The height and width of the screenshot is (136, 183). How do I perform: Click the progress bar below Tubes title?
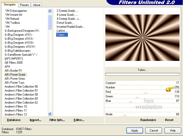click(142, 74)
